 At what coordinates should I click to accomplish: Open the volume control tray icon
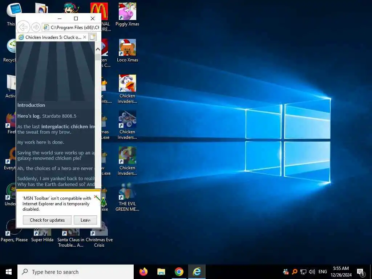[312, 272]
